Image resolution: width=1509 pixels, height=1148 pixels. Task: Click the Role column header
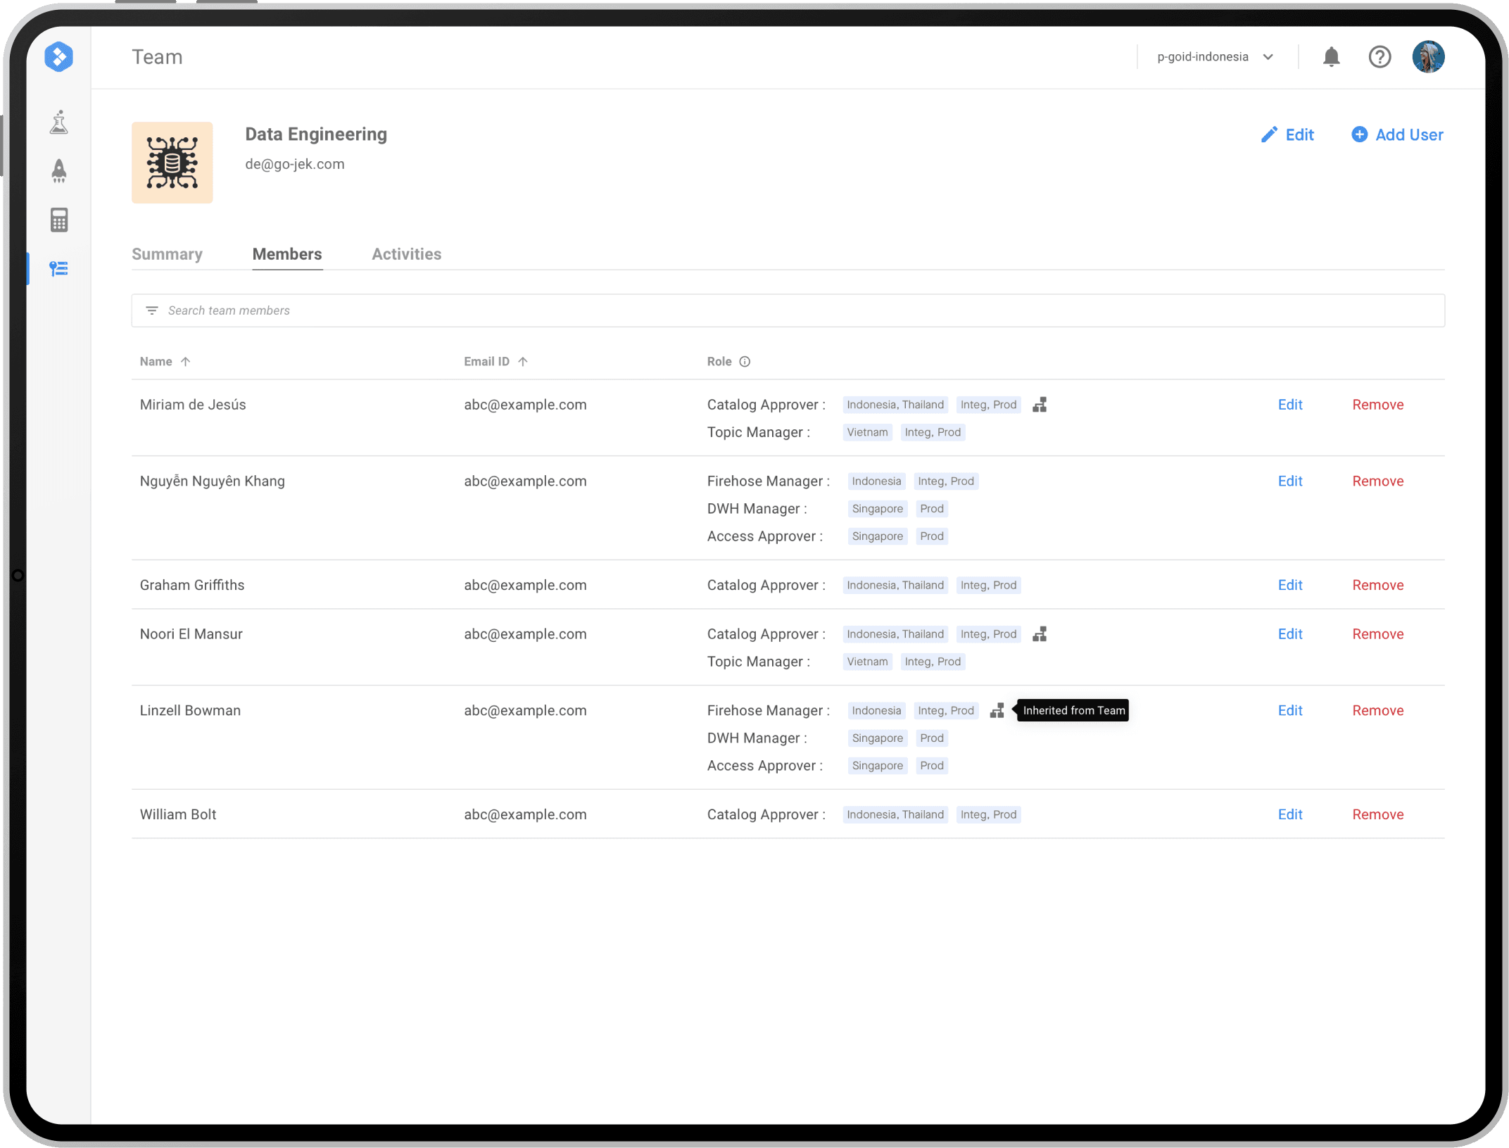click(719, 362)
